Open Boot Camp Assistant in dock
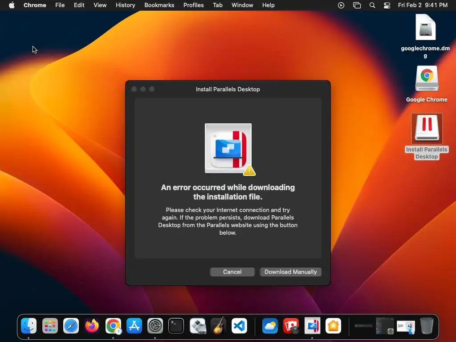The height and width of the screenshot is (342, 456). (197, 326)
